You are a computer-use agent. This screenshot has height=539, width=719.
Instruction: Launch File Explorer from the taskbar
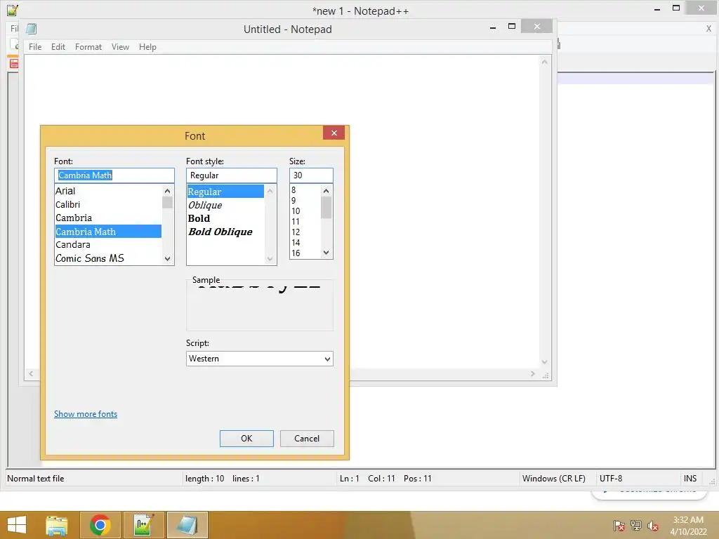57,525
